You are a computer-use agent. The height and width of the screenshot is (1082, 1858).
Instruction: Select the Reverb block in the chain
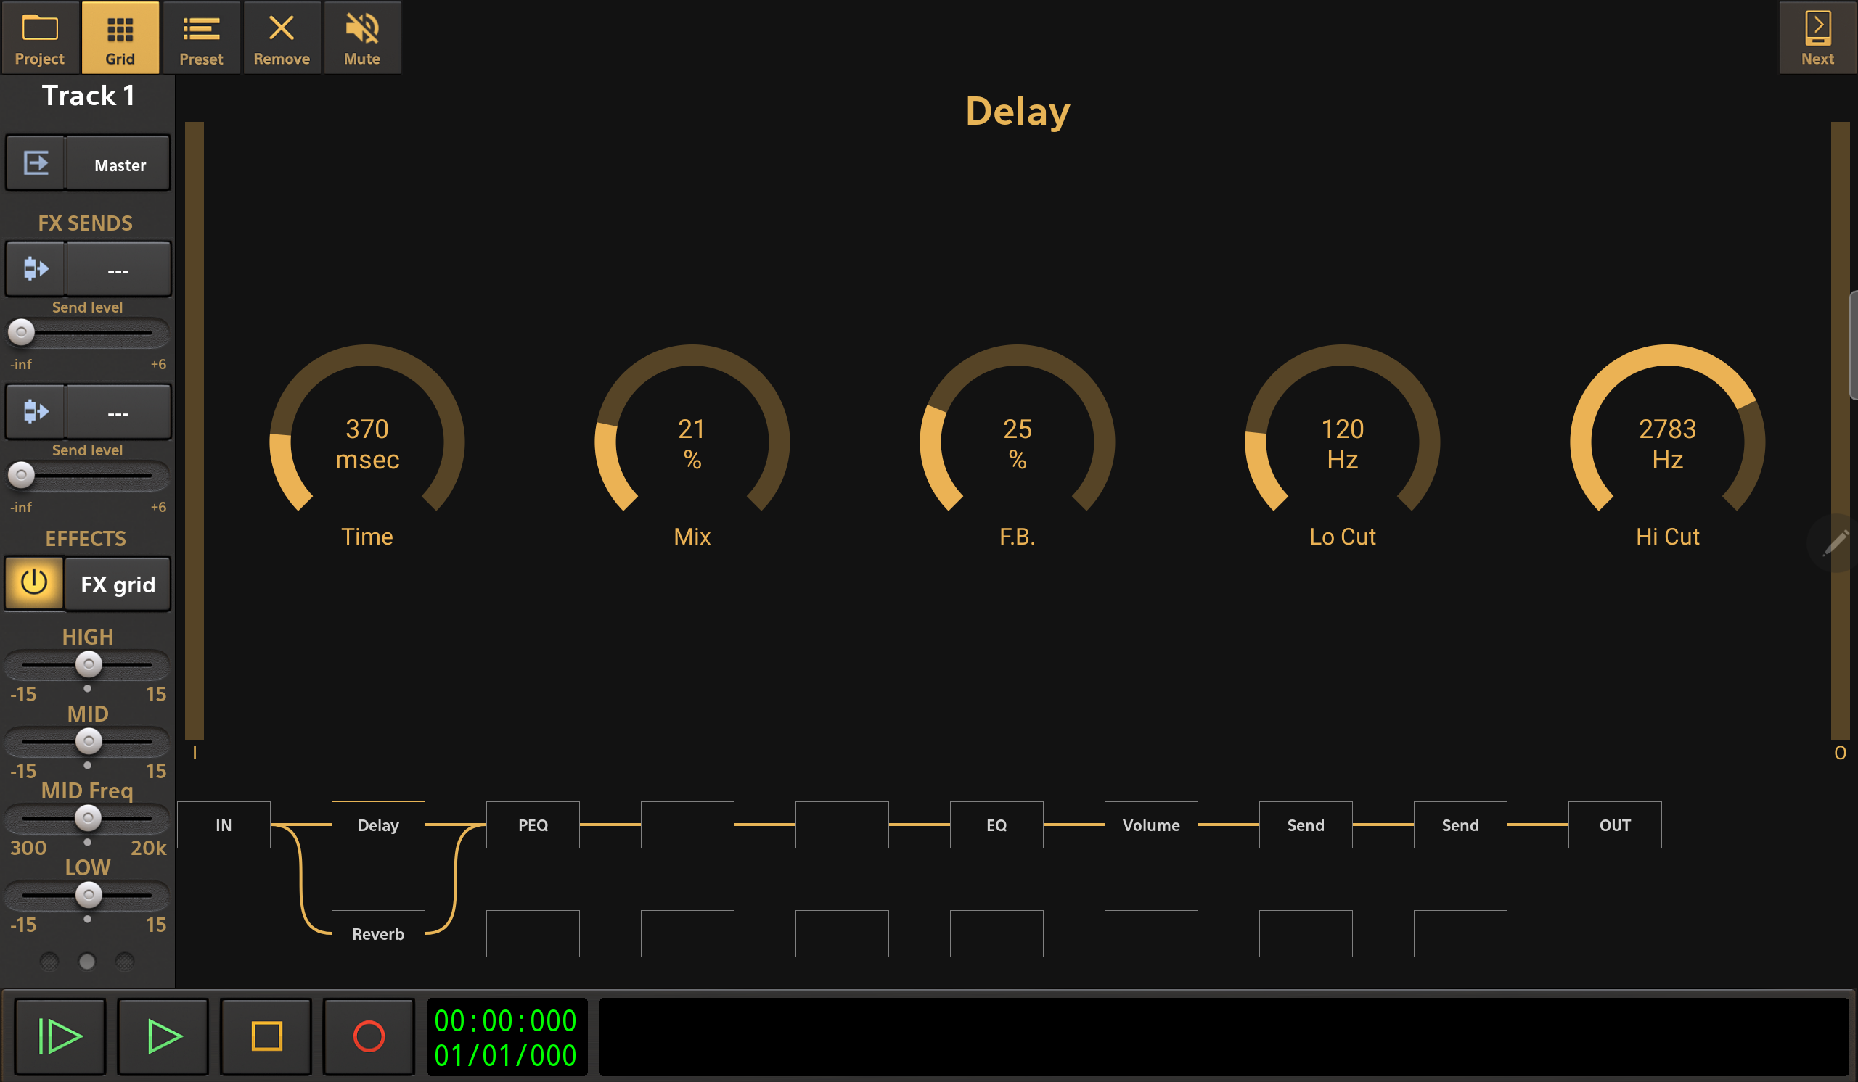[377, 933]
